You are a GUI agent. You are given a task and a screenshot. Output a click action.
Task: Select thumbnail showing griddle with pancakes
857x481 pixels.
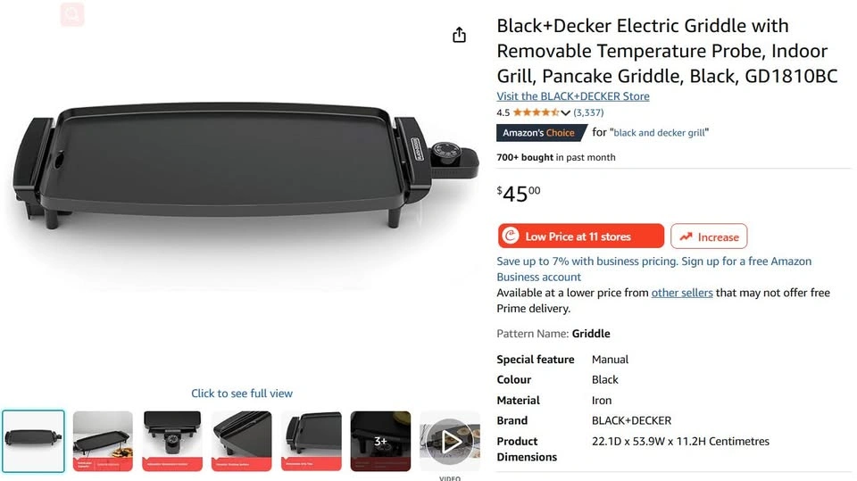tap(103, 441)
